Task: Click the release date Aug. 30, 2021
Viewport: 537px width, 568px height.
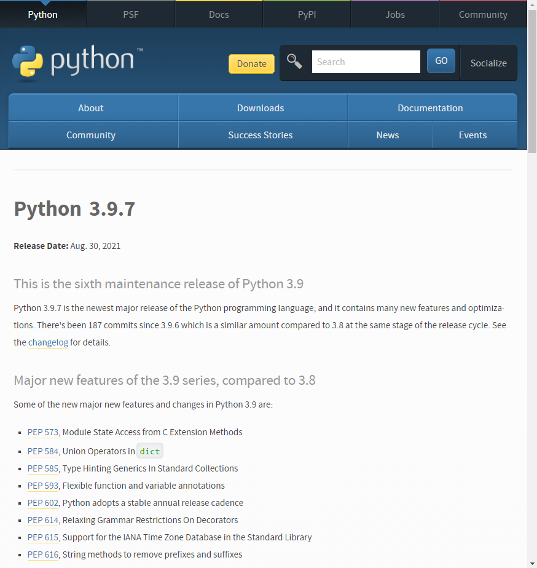Action: pyautogui.click(x=95, y=246)
